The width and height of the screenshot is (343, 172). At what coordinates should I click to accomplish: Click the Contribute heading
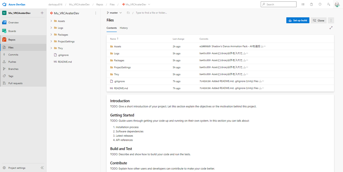(118, 163)
